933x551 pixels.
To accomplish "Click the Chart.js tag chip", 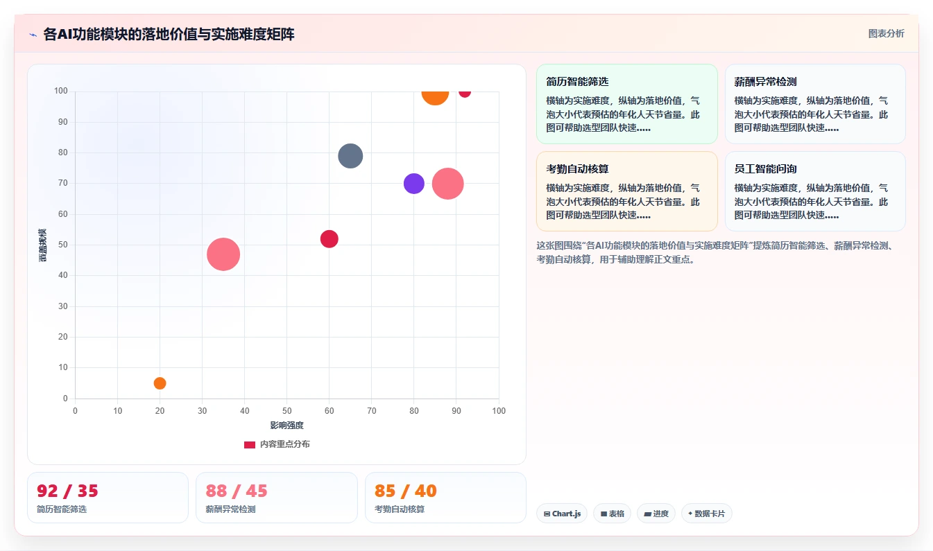I will click(562, 514).
